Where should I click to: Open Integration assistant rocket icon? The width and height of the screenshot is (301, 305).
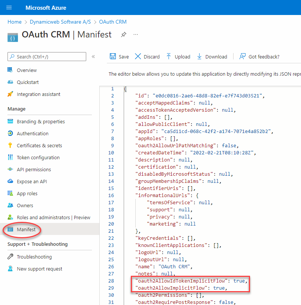(10, 94)
